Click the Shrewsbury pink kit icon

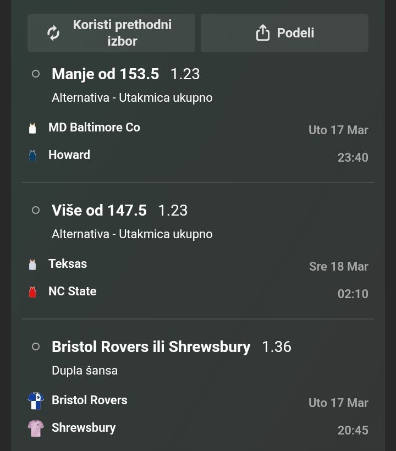(x=35, y=428)
